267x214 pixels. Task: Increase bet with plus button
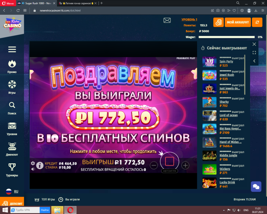tap(185, 165)
